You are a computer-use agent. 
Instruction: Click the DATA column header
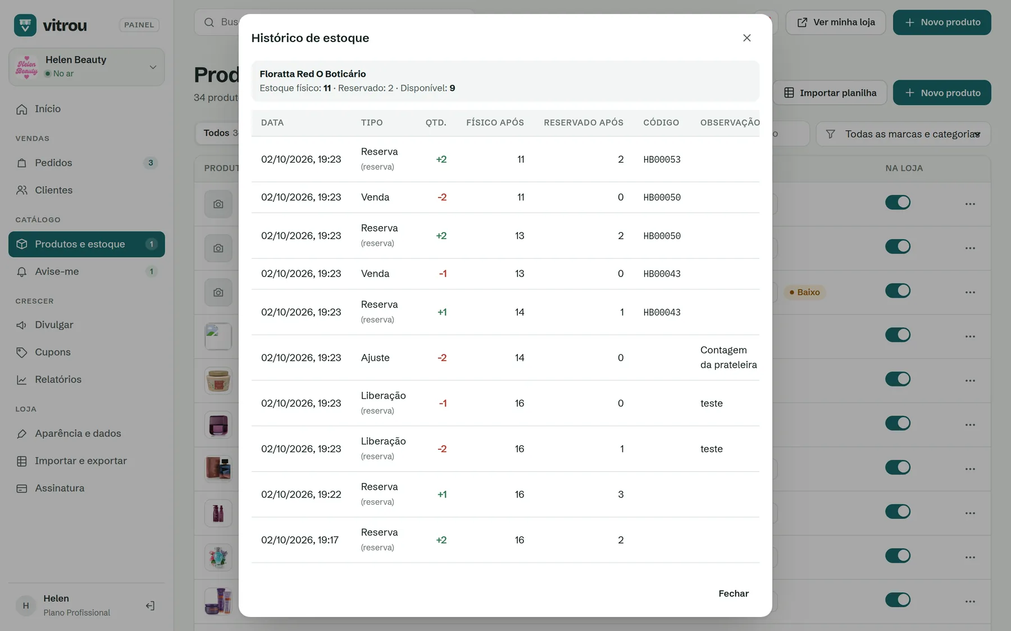pyautogui.click(x=272, y=122)
